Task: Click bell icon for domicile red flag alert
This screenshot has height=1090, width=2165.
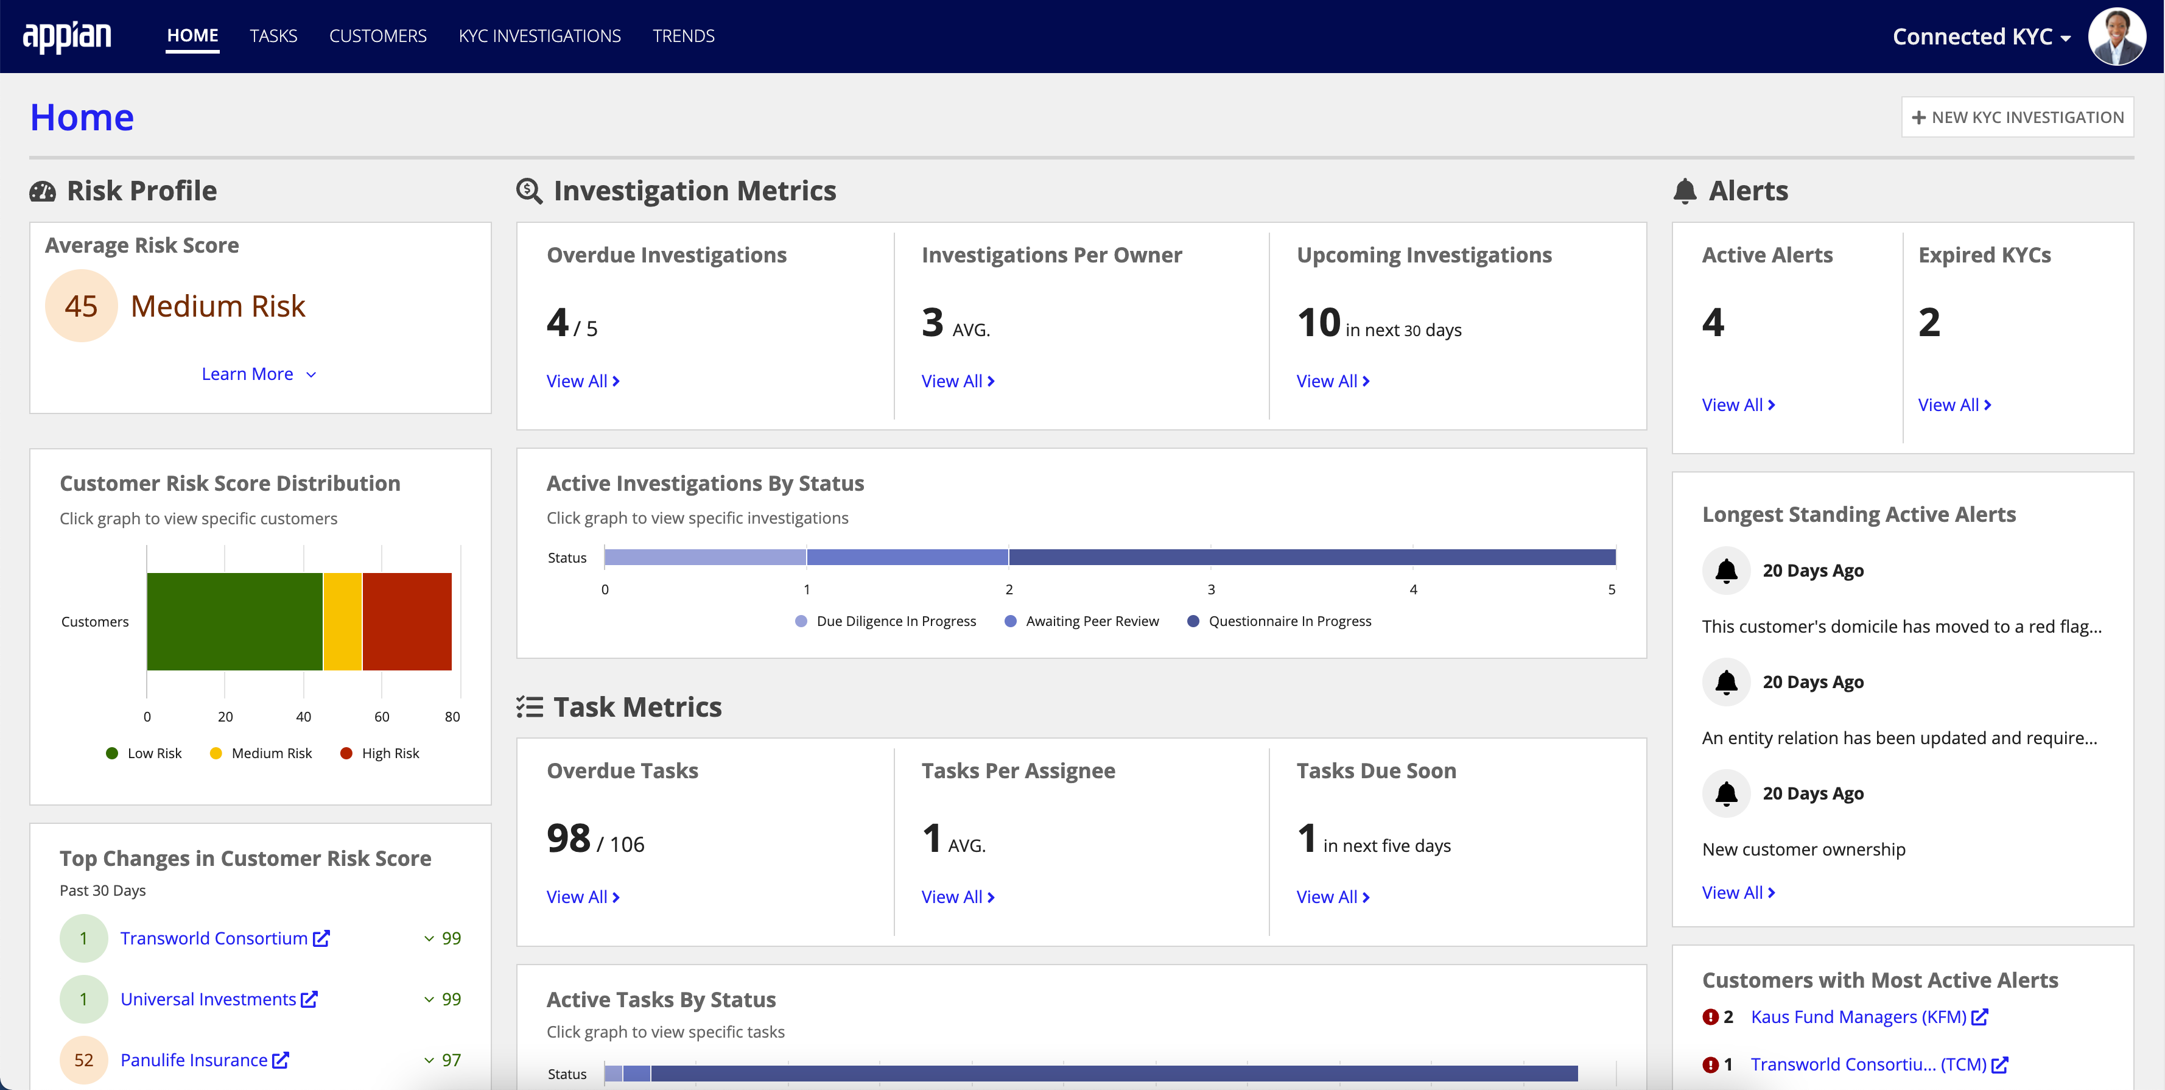Action: click(1726, 571)
